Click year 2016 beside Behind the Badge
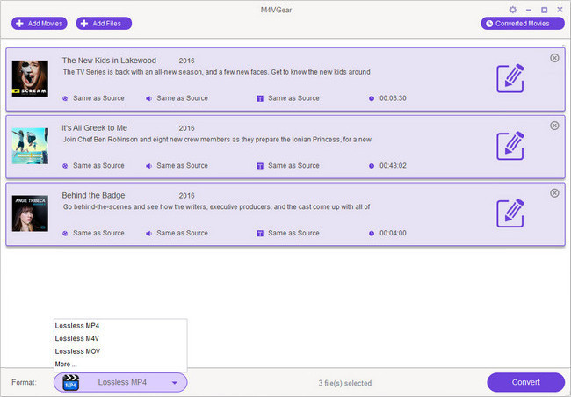Image resolution: width=571 pixels, height=397 pixels. point(186,195)
